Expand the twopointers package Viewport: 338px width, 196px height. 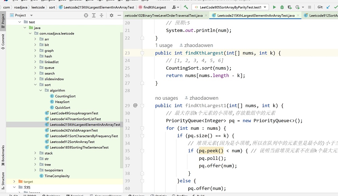[x=35, y=170]
